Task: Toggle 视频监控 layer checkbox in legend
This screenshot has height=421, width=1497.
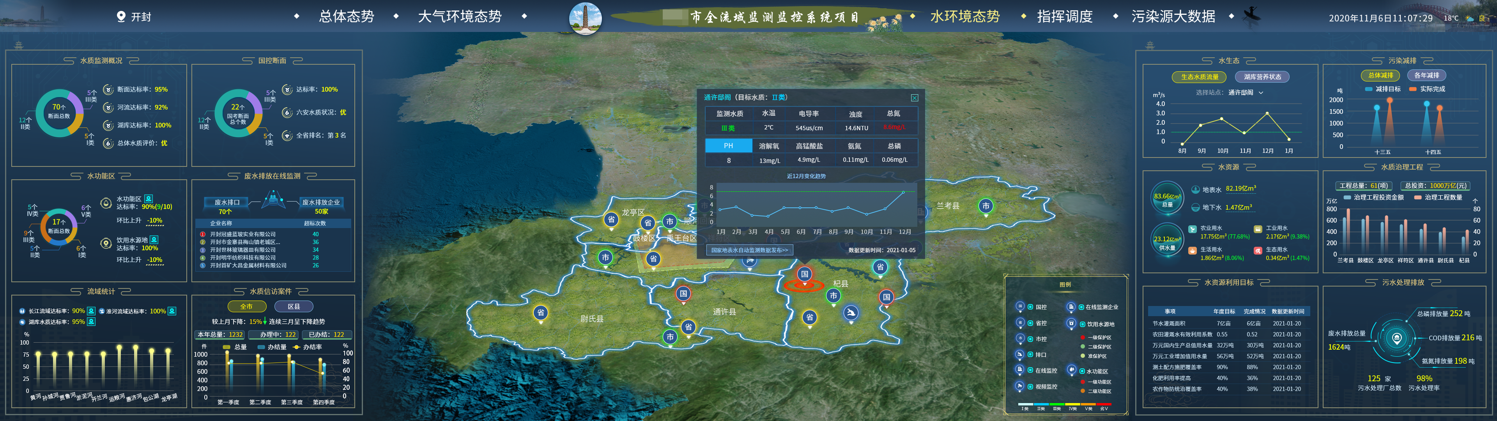Action: [x=1030, y=387]
